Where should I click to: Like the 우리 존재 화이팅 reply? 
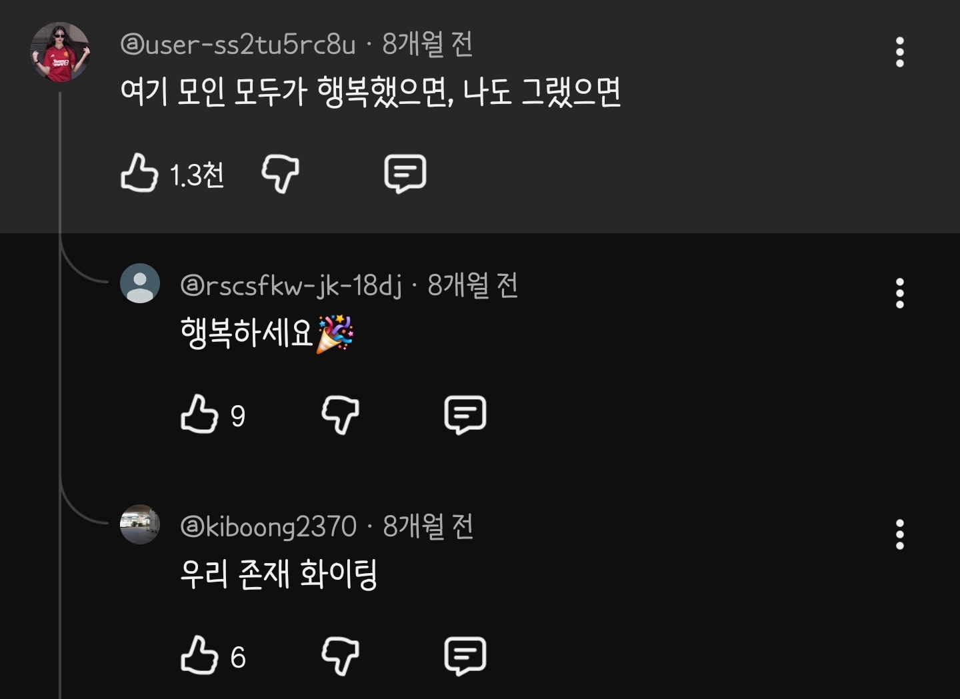point(199,656)
